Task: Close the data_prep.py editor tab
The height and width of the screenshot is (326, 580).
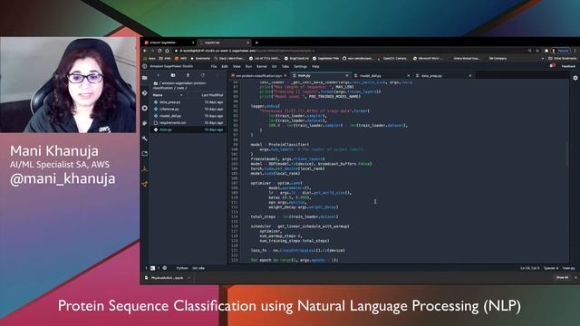Action: click(x=470, y=76)
